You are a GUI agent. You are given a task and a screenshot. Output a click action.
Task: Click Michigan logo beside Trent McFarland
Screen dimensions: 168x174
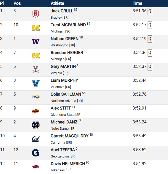[36, 28]
